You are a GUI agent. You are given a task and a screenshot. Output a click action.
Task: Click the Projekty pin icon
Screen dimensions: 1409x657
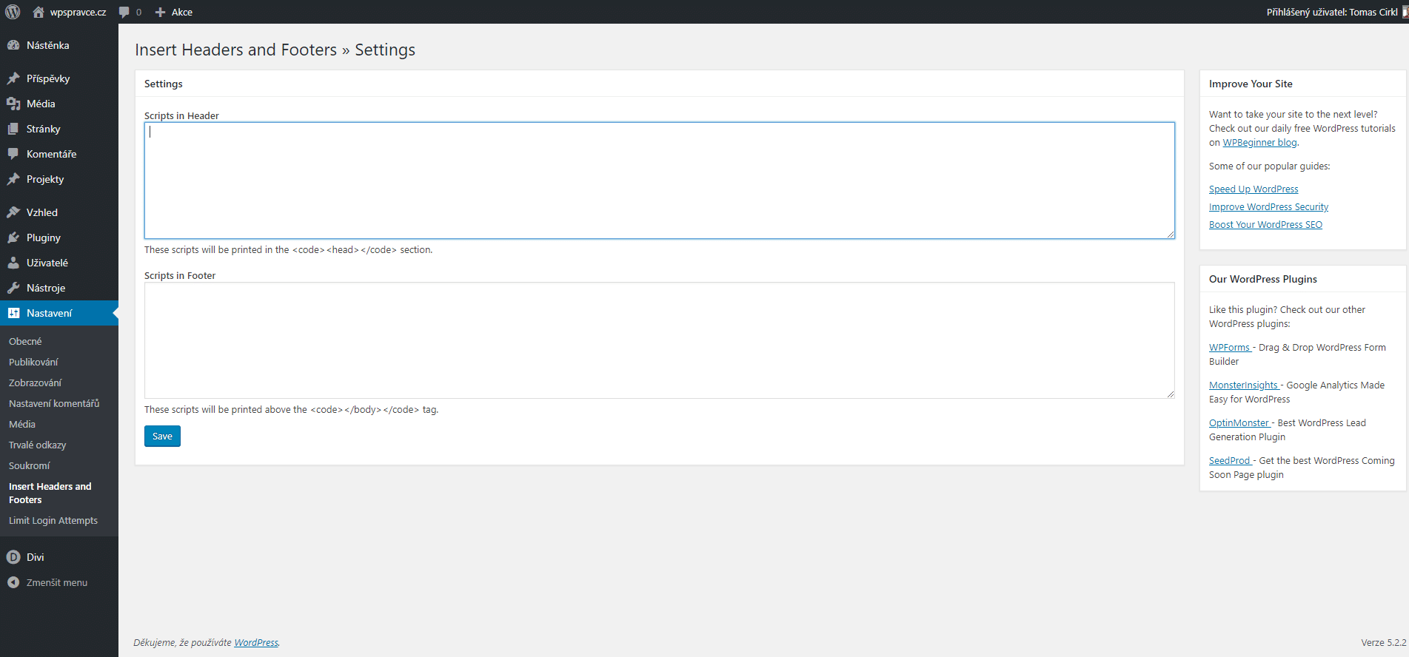(13, 179)
